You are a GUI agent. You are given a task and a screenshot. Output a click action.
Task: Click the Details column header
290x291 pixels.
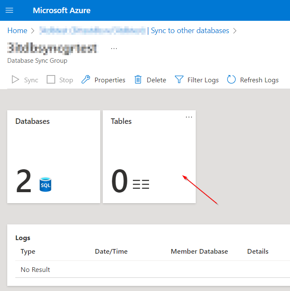click(258, 252)
